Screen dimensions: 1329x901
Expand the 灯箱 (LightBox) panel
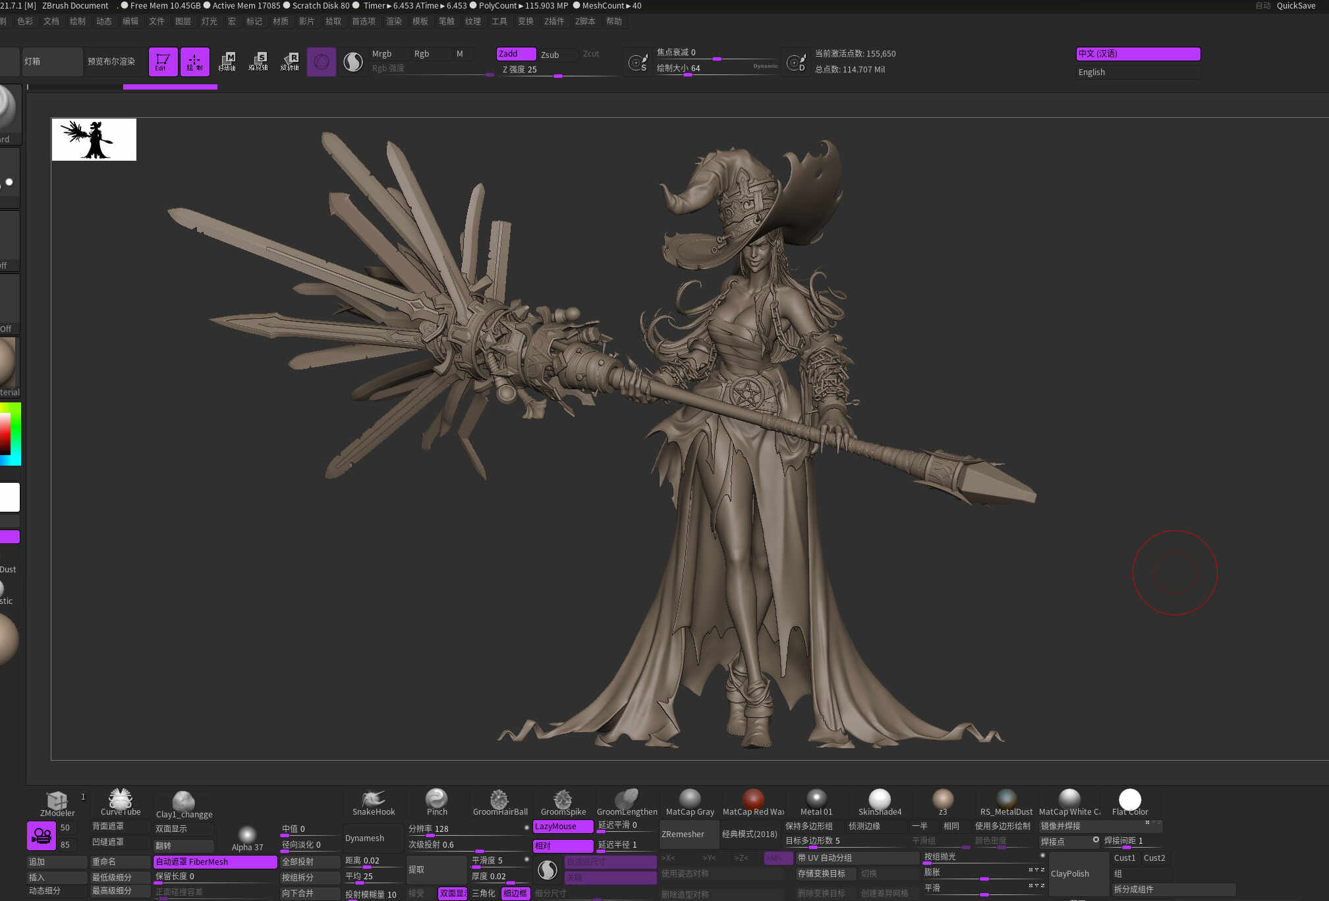point(52,61)
